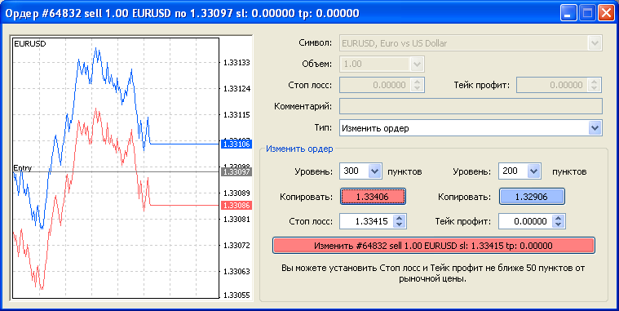Click the EURUSD chart title label

pos(29,44)
